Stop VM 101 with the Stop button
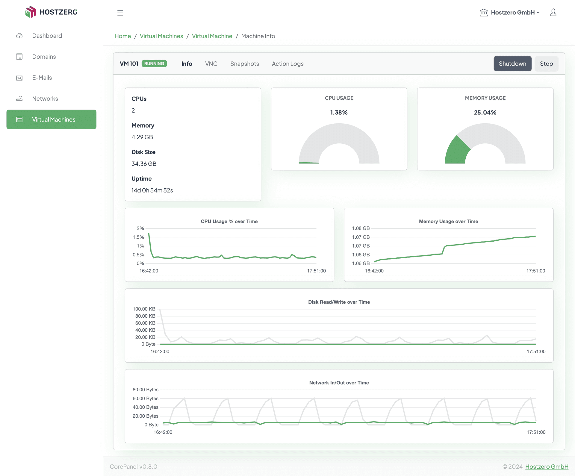575x476 pixels. 546,63
